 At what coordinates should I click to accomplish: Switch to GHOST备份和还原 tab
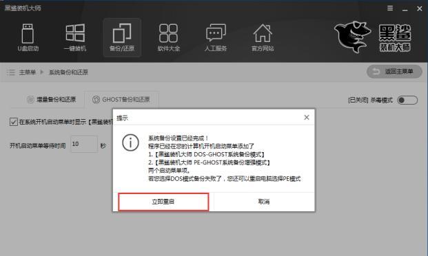point(121,100)
